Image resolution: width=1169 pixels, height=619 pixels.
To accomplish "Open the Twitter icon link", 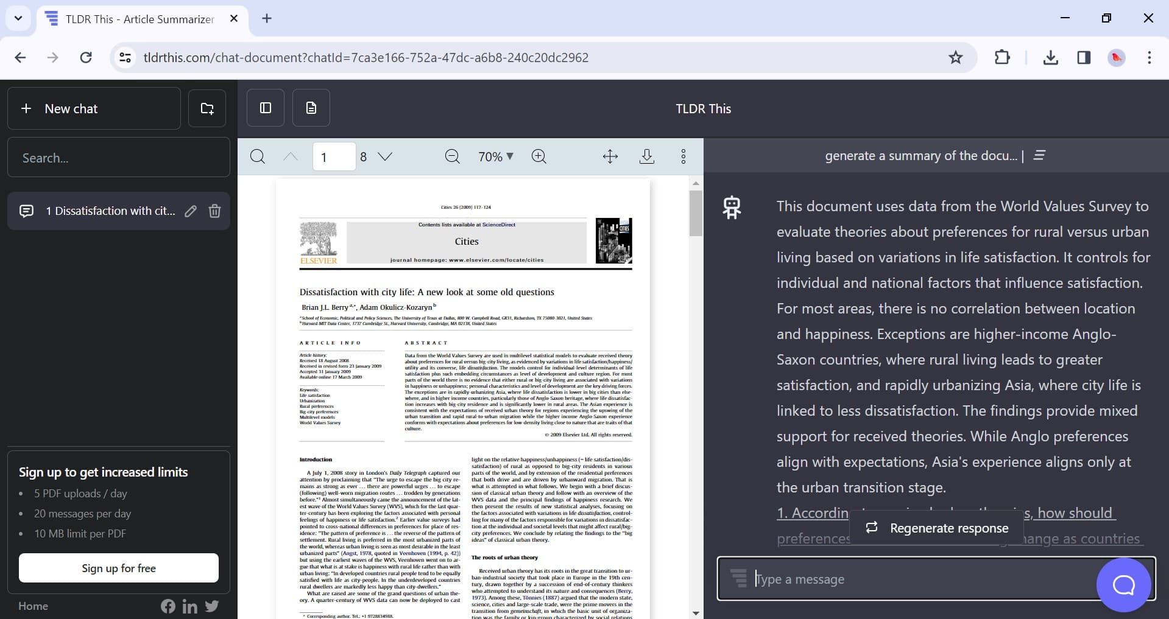I will coord(212,606).
